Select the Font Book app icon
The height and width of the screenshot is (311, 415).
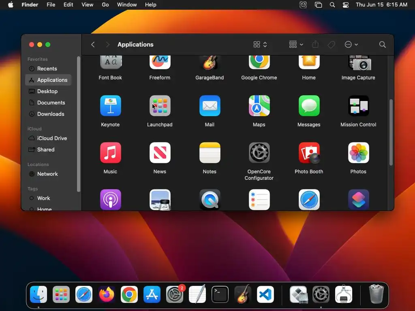110,62
